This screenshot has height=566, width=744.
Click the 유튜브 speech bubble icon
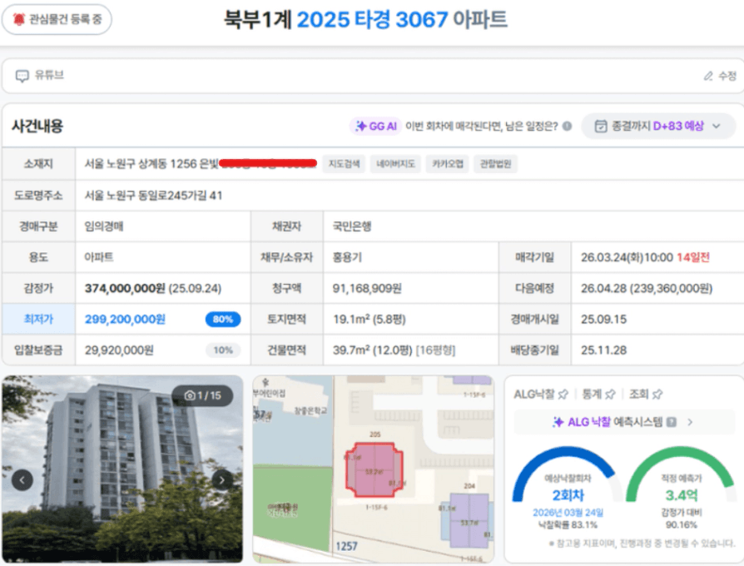tap(22, 76)
